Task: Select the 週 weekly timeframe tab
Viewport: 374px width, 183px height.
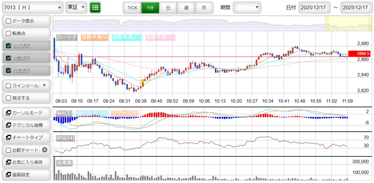Action: click(x=186, y=7)
